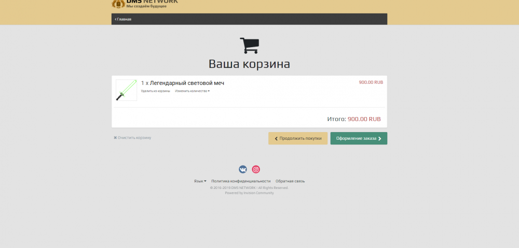Open the Instagram social icon
The width and height of the screenshot is (519, 248).
pos(256,169)
